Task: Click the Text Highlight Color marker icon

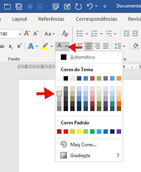Action: pos(45,46)
